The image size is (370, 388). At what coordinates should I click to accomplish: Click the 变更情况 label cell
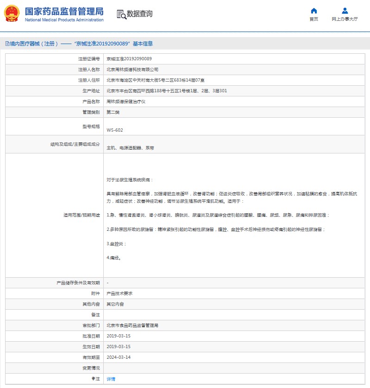pyautogui.click(x=54, y=368)
